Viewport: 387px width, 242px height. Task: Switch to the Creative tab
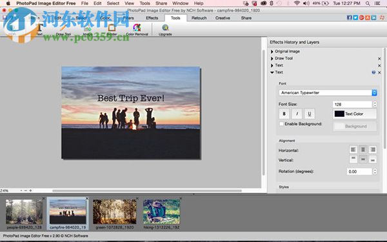click(x=223, y=18)
